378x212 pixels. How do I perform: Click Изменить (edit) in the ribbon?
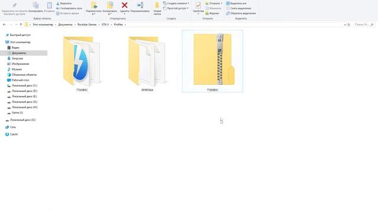(213, 8)
